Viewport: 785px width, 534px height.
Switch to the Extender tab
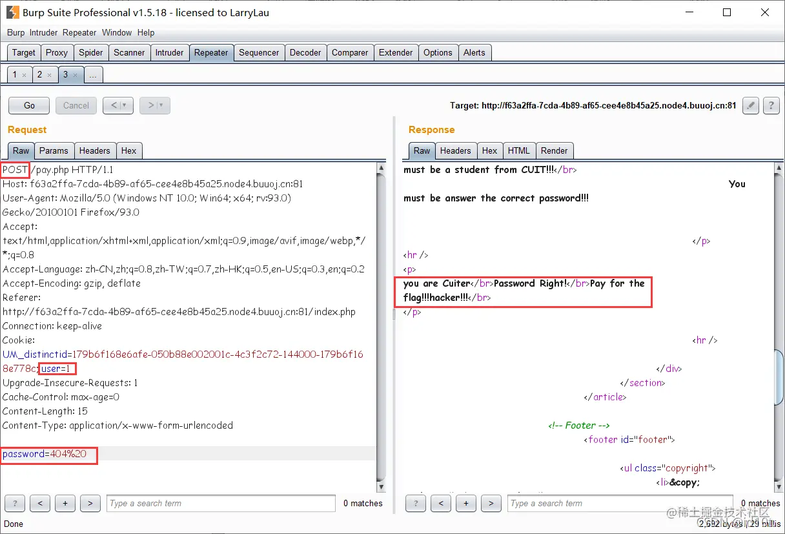[x=396, y=53]
